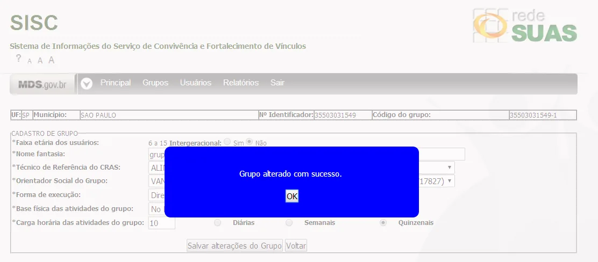The width and height of the screenshot is (598, 262).
Task: Choose the smallest font size A
Action: click(x=30, y=61)
